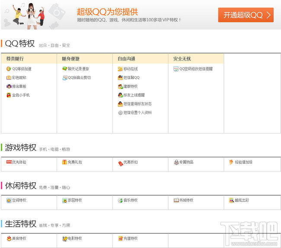281x248 pixels.
Task: Click the 短信聊QQ icon
Action: [120, 77]
